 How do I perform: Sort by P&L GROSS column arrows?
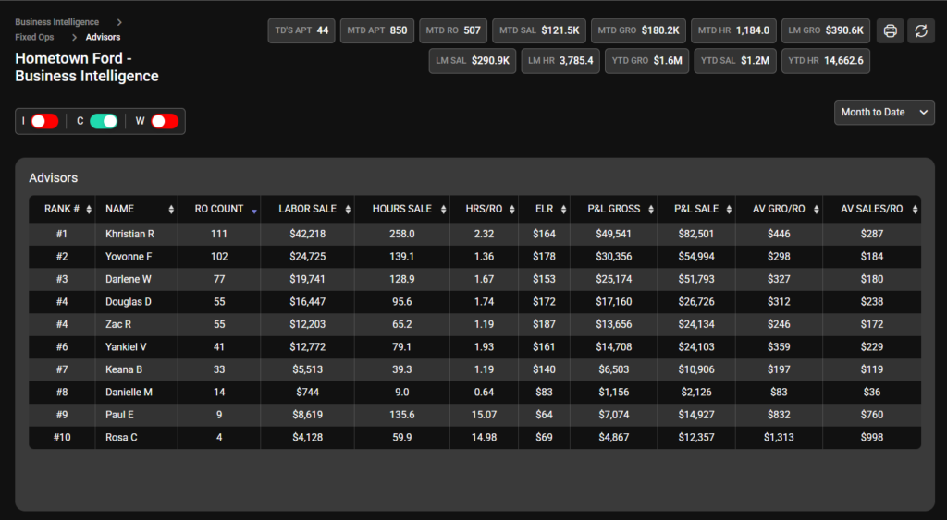651,210
